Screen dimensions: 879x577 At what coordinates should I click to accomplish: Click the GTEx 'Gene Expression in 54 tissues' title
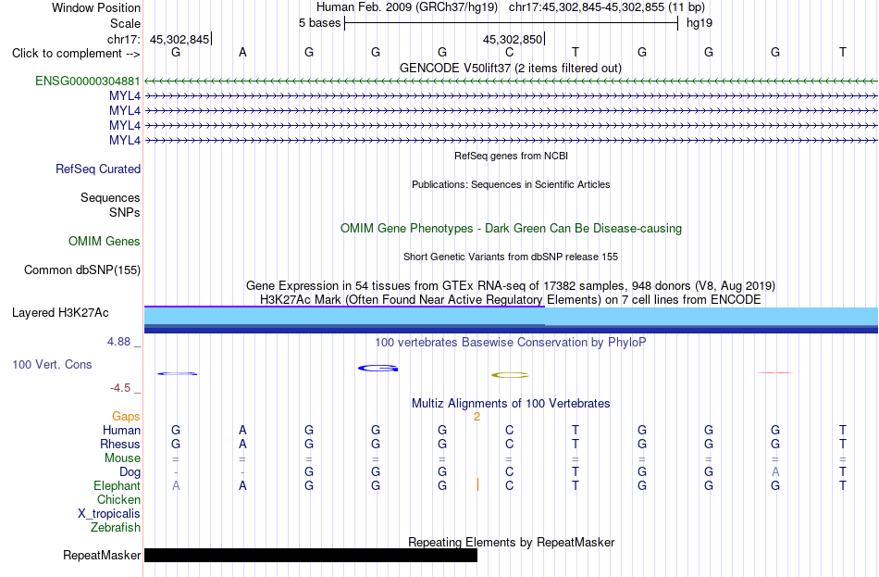(x=511, y=285)
